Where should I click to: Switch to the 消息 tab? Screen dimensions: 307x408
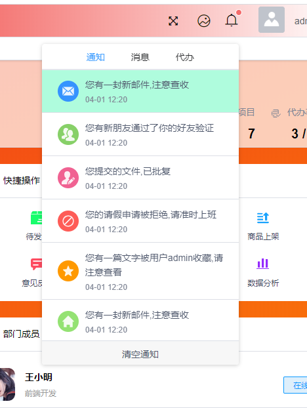[140, 57]
